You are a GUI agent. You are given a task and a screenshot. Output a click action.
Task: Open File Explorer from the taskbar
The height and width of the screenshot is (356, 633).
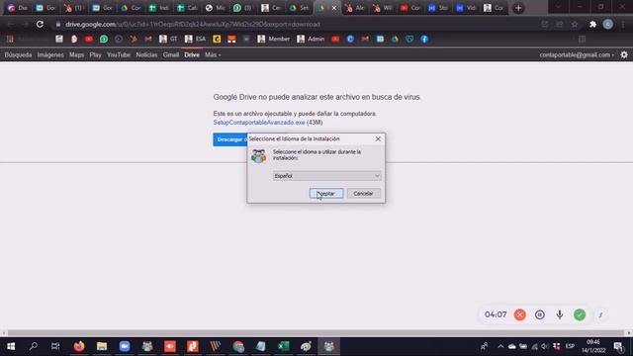coord(102,346)
